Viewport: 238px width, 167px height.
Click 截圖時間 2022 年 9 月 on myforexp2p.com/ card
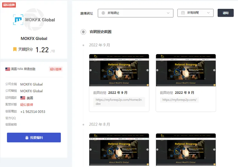point(177,93)
